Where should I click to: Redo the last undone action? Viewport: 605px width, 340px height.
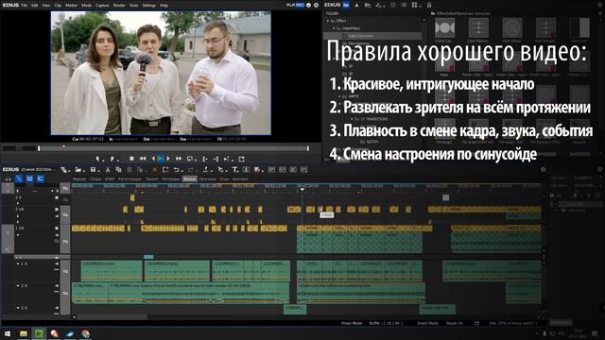pos(192,170)
